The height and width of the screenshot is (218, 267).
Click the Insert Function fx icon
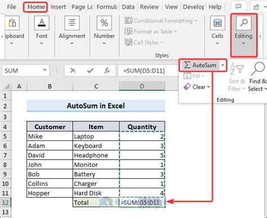tap(107, 71)
